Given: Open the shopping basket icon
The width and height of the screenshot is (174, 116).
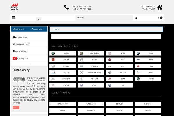Looking at the screenshot, I should point(161,17).
